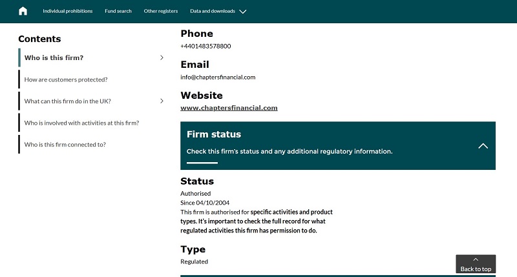The image size is (517, 277).
Task: Select 'Who is this firm?' in Contents
Action: 54,58
